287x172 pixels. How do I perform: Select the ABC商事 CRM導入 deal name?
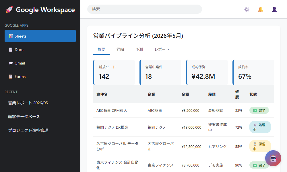(112, 111)
